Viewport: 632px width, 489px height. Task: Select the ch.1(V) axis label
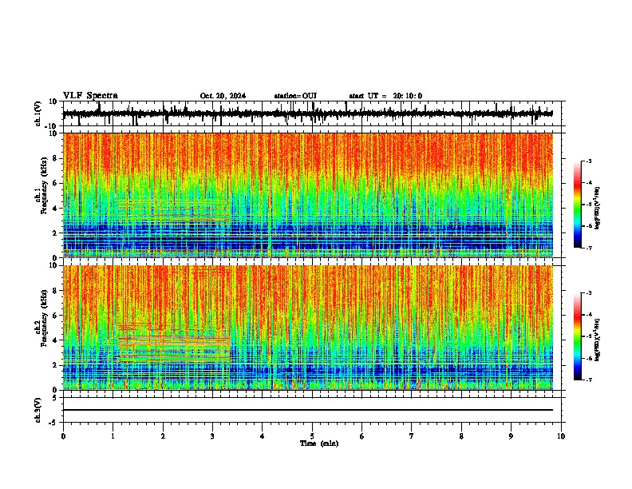pos(38,113)
